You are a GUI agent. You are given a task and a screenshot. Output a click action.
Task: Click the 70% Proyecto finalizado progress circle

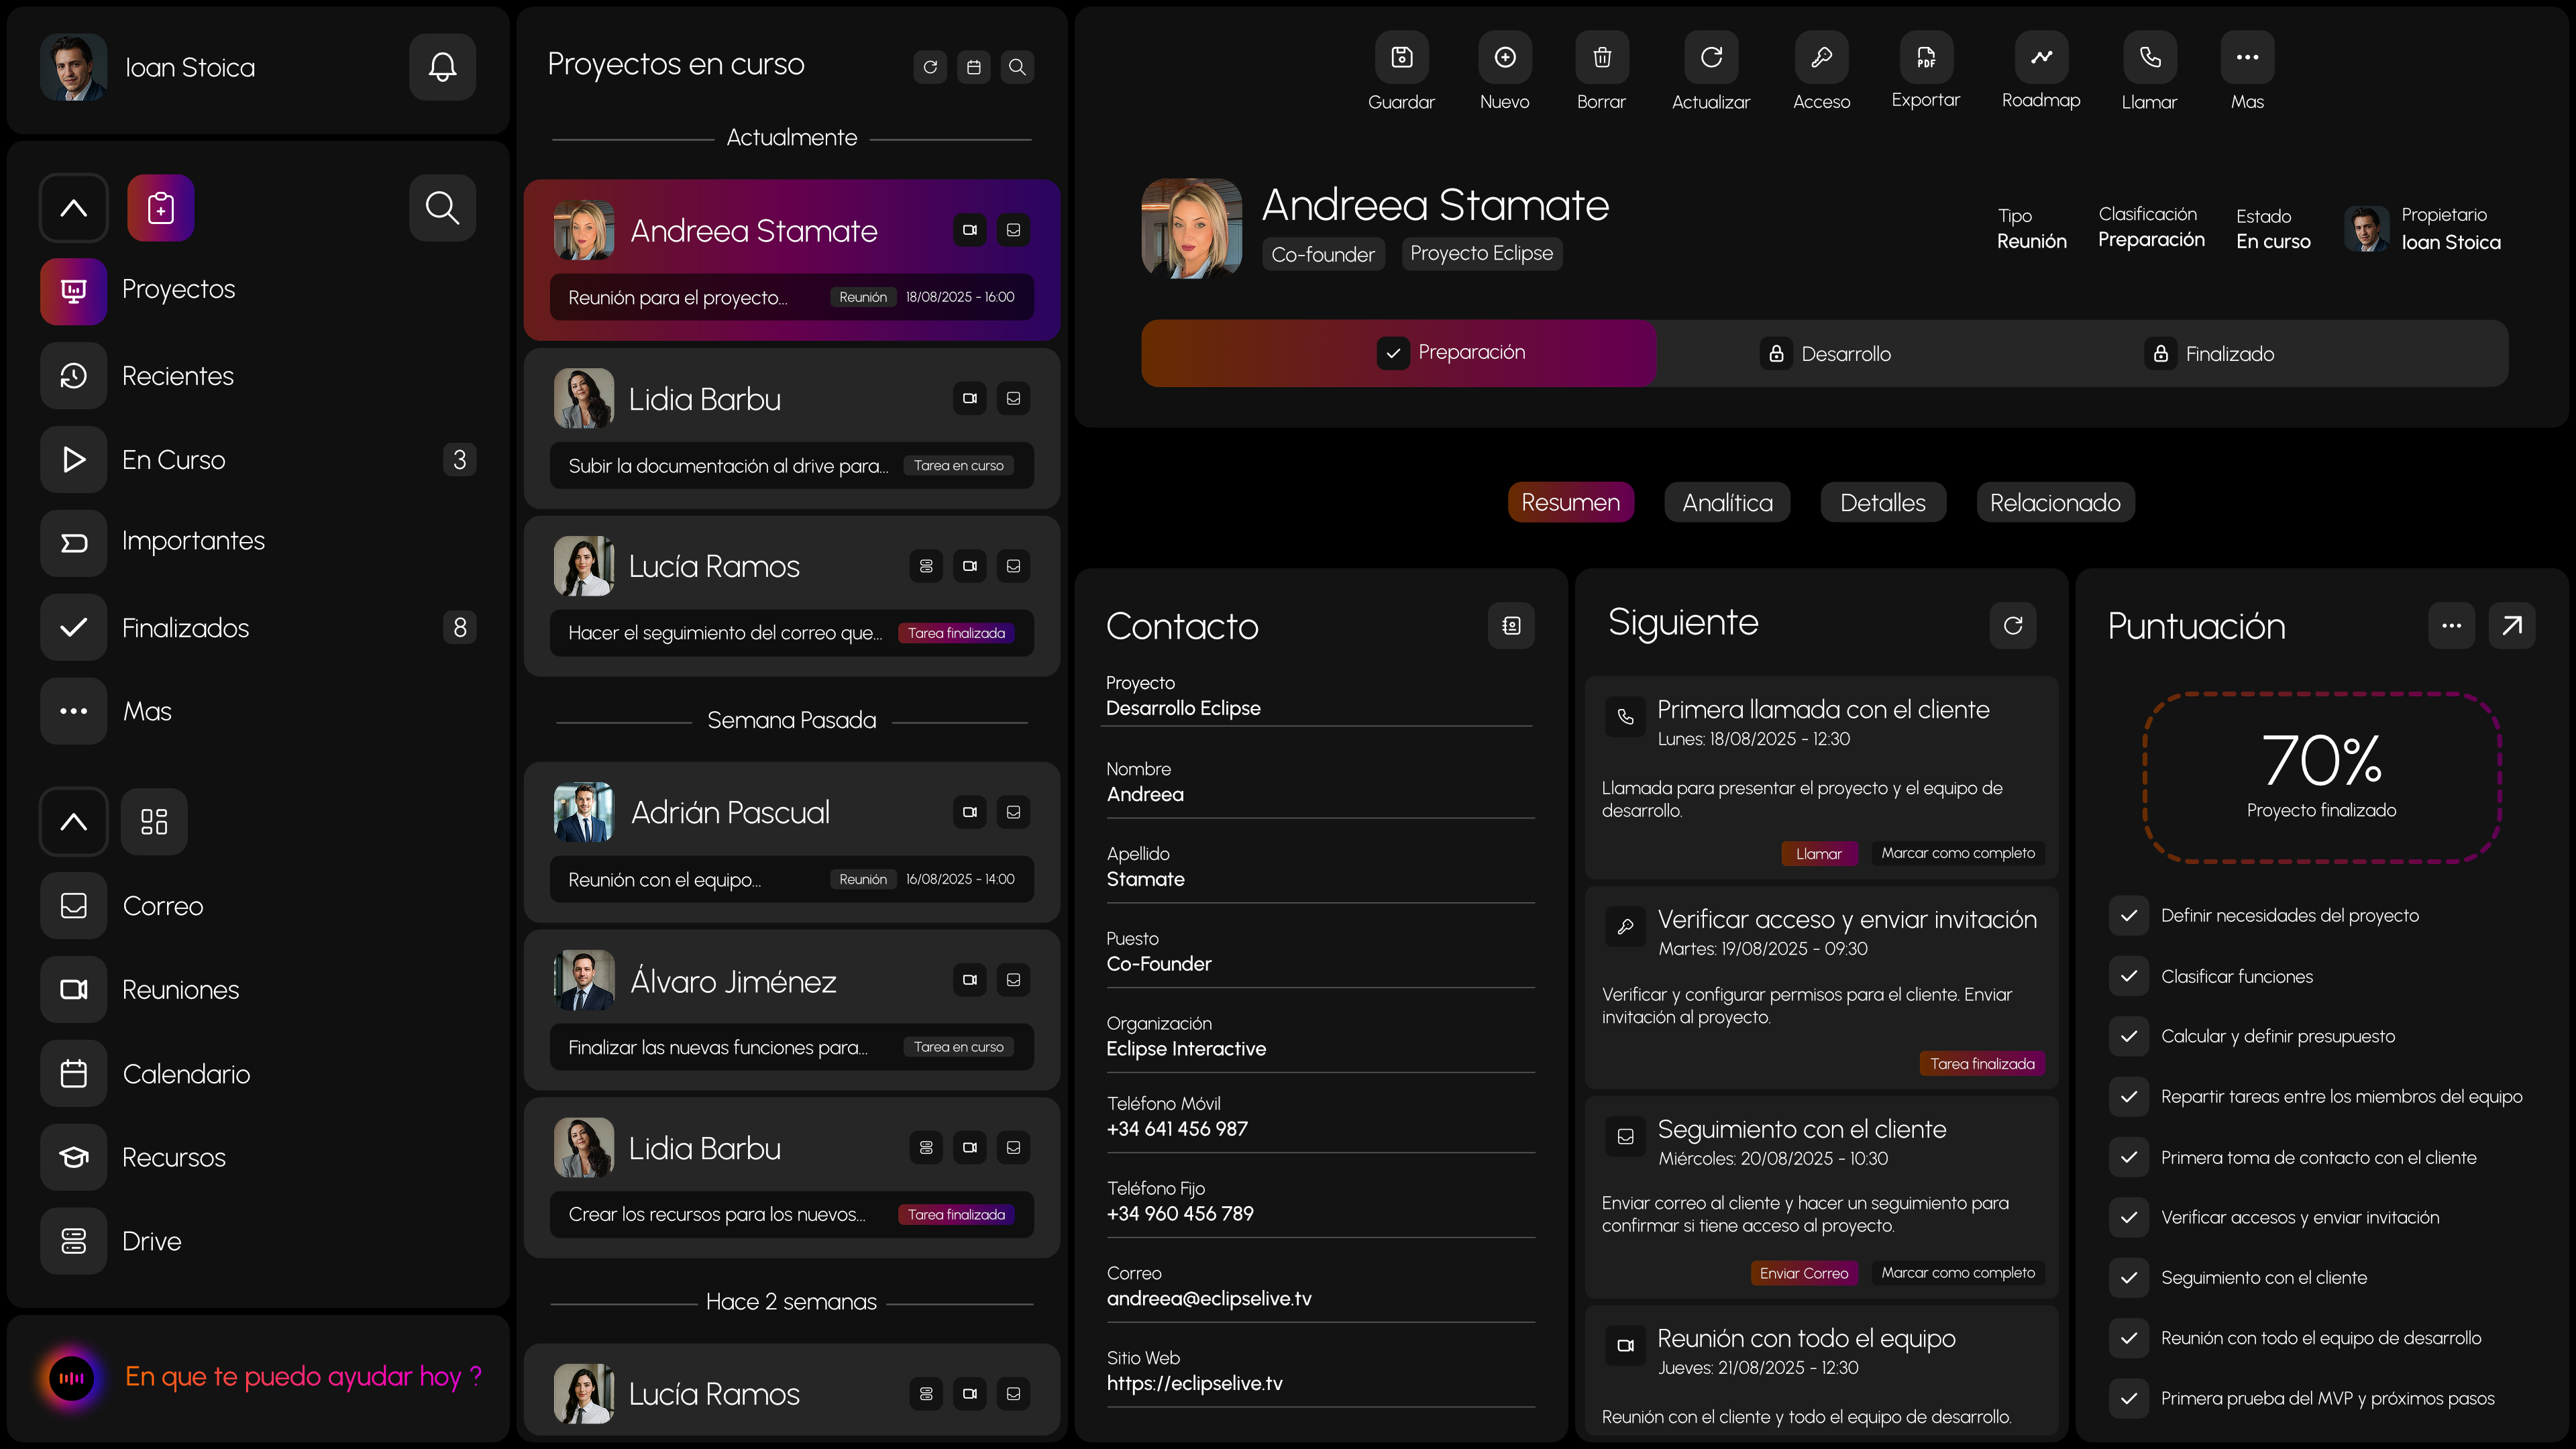(x=2321, y=778)
